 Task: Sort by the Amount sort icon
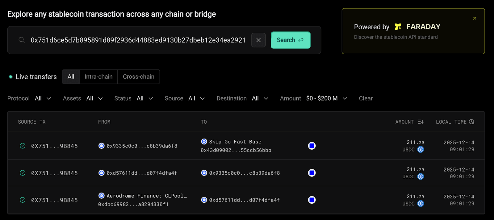coord(421,122)
